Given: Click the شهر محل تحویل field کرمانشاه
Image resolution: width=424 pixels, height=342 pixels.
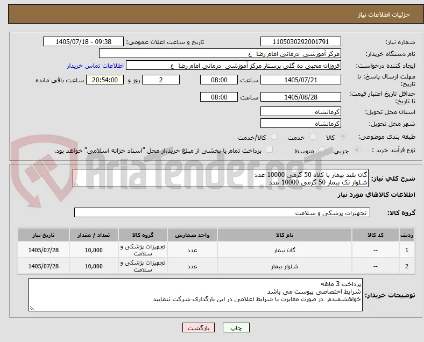Looking at the screenshot, I should (x=300, y=124).
